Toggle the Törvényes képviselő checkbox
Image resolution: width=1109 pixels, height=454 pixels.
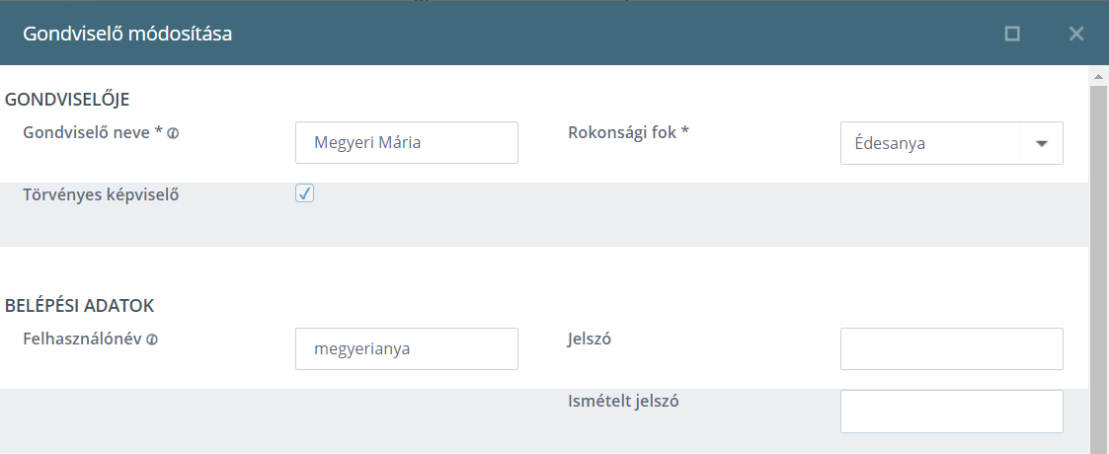point(305,193)
